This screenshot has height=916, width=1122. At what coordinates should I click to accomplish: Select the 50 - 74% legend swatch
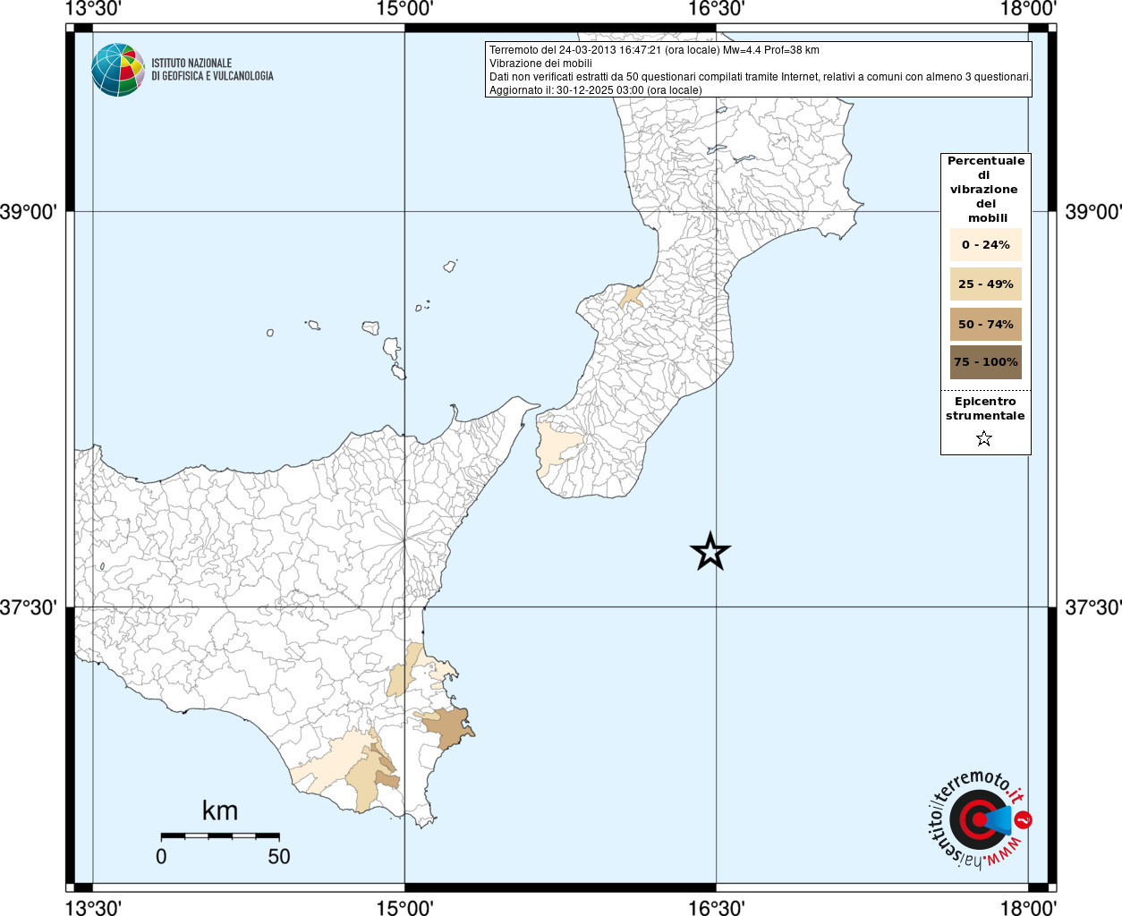coord(985,324)
